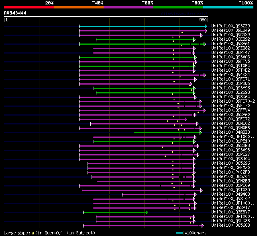Viewport: 257px width, 236px height.
Task: Click the cyan ~100% identity color segment
Action: (228, 7)
